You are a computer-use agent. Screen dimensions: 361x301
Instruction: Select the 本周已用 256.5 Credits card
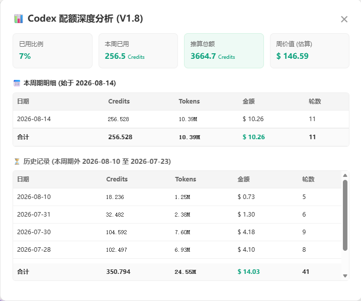coord(138,51)
